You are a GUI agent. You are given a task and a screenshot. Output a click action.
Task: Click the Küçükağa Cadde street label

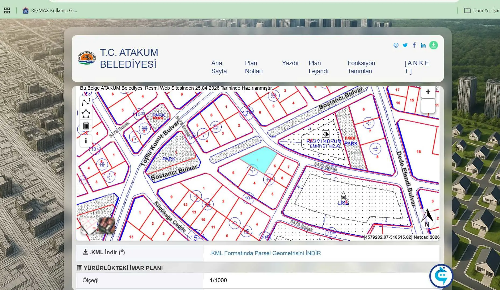tap(170, 216)
